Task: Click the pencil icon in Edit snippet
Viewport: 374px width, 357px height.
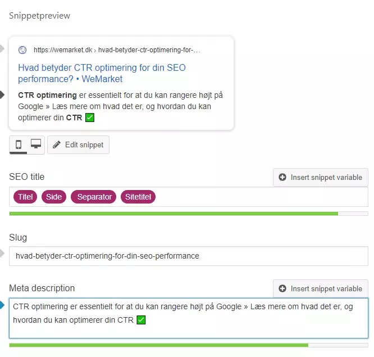Action: [57, 144]
